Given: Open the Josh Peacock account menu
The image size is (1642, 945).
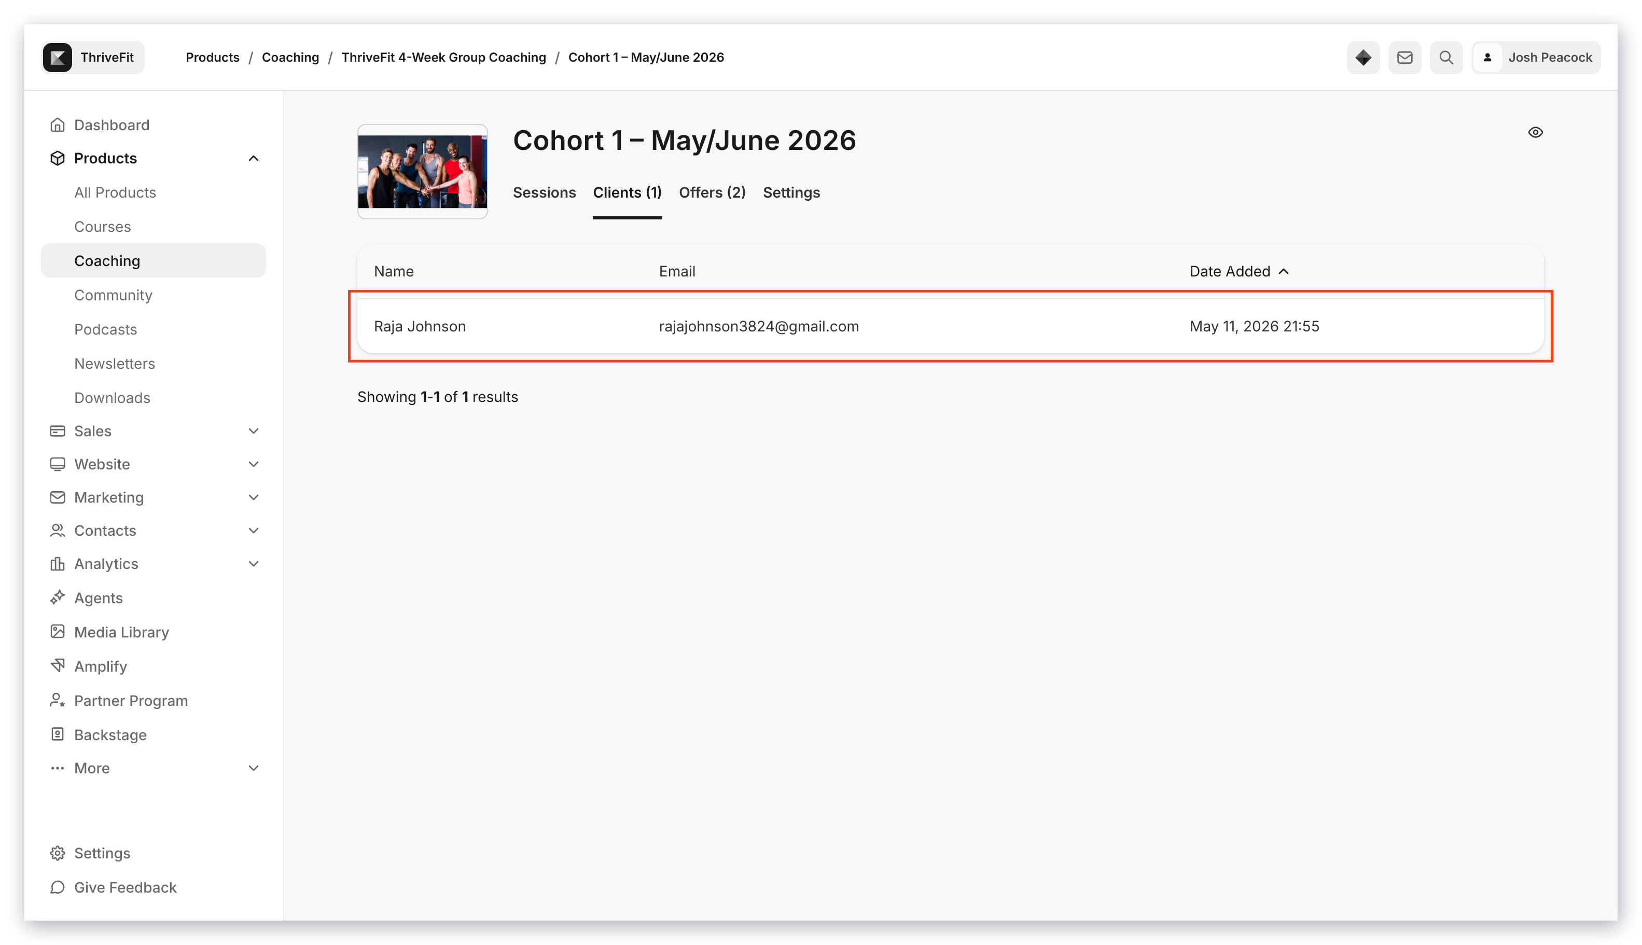Looking at the screenshot, I should click(1535, 57).
